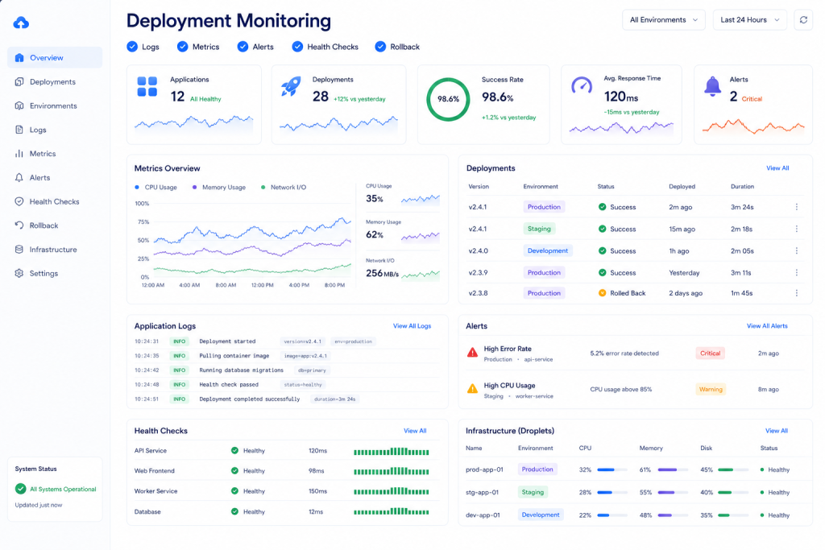825x550 pixels.
Task: Click the red High Error Rate warning icon
Action: point(472,352)
